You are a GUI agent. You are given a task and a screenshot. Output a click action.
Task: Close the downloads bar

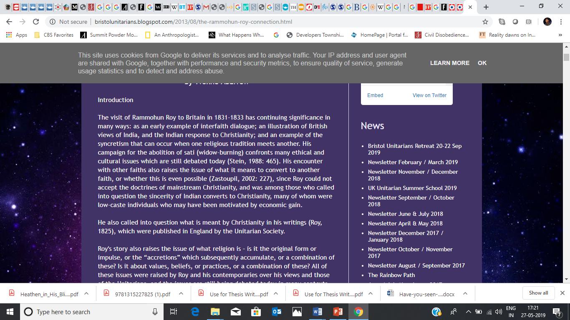pos(562,293)
